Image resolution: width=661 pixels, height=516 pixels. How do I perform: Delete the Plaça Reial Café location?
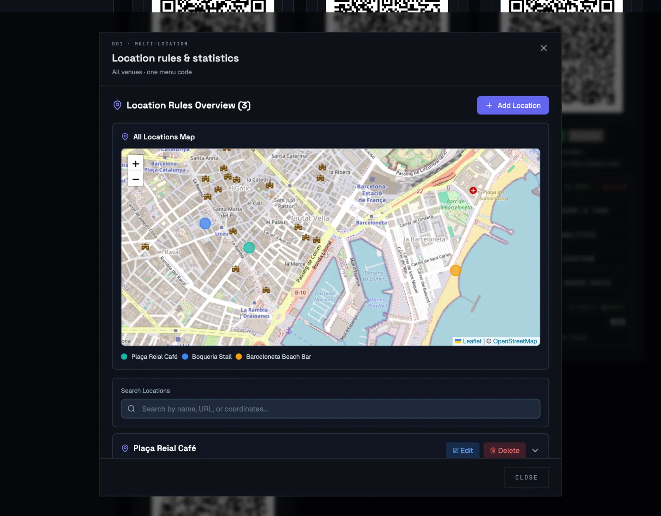pyautogui.click(x=504, y=450)
